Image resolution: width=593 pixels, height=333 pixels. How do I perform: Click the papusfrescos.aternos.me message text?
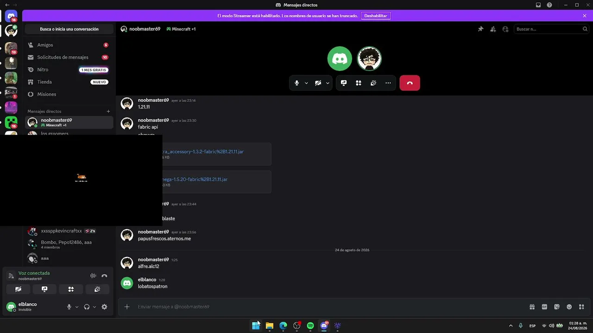(x=164, y=239)
